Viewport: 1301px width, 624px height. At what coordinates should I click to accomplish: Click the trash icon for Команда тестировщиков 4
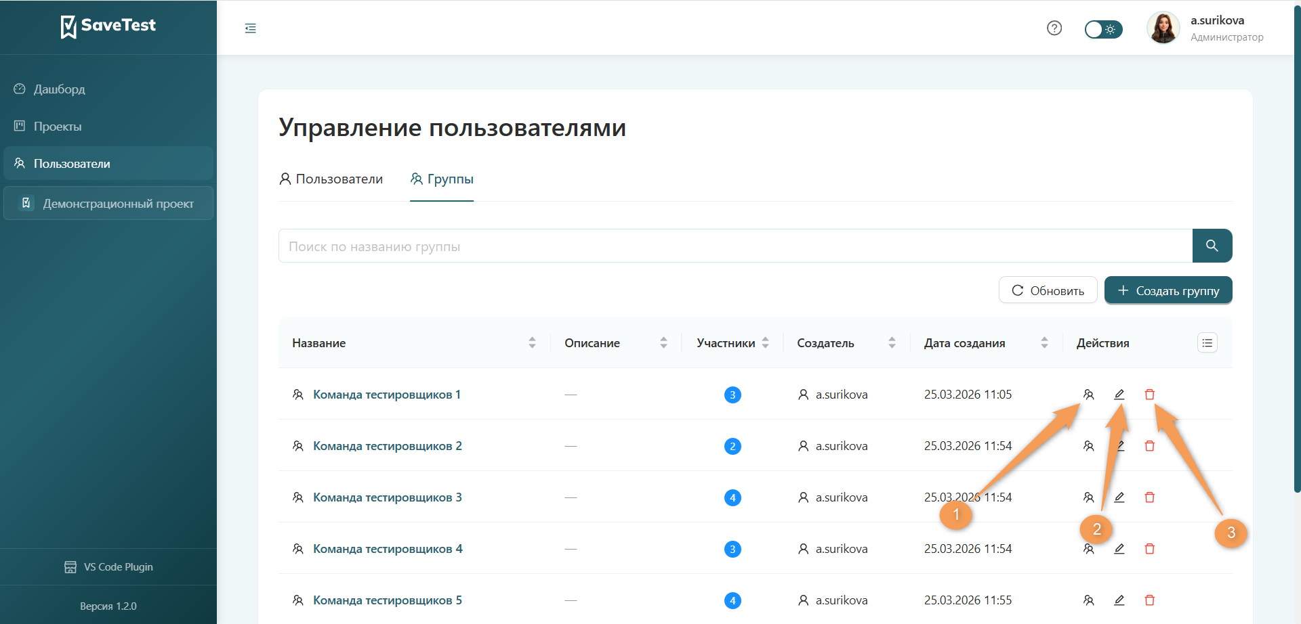[1150, 548]
